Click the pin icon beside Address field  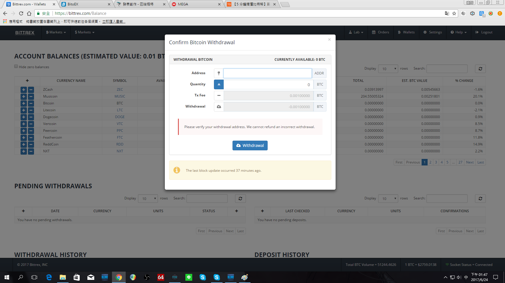(x=219, y=73)
